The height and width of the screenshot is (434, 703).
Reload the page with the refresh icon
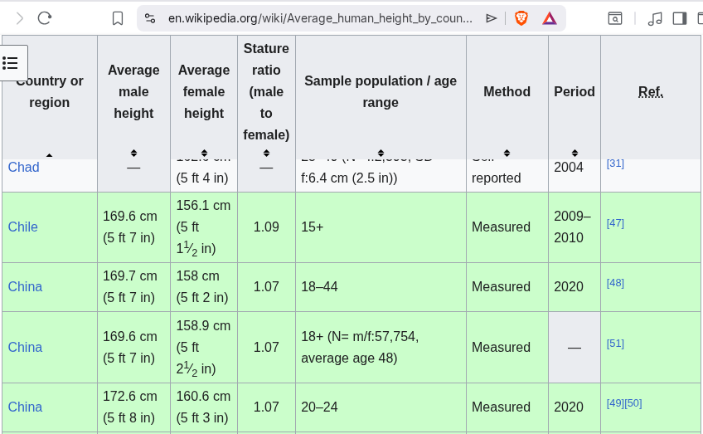45,18
